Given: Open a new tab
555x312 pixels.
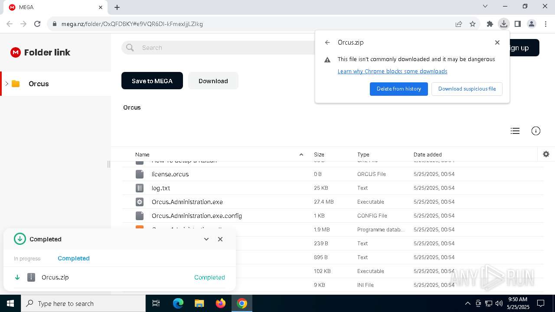Looking at the screenshot, I should [x=117, y=7].
